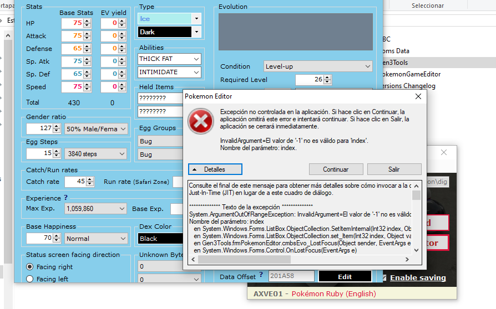Image resolution: width=496 pixels, height=309 pixels.
Task: Click the red error icon in dialog
Action: pos(200,121)
